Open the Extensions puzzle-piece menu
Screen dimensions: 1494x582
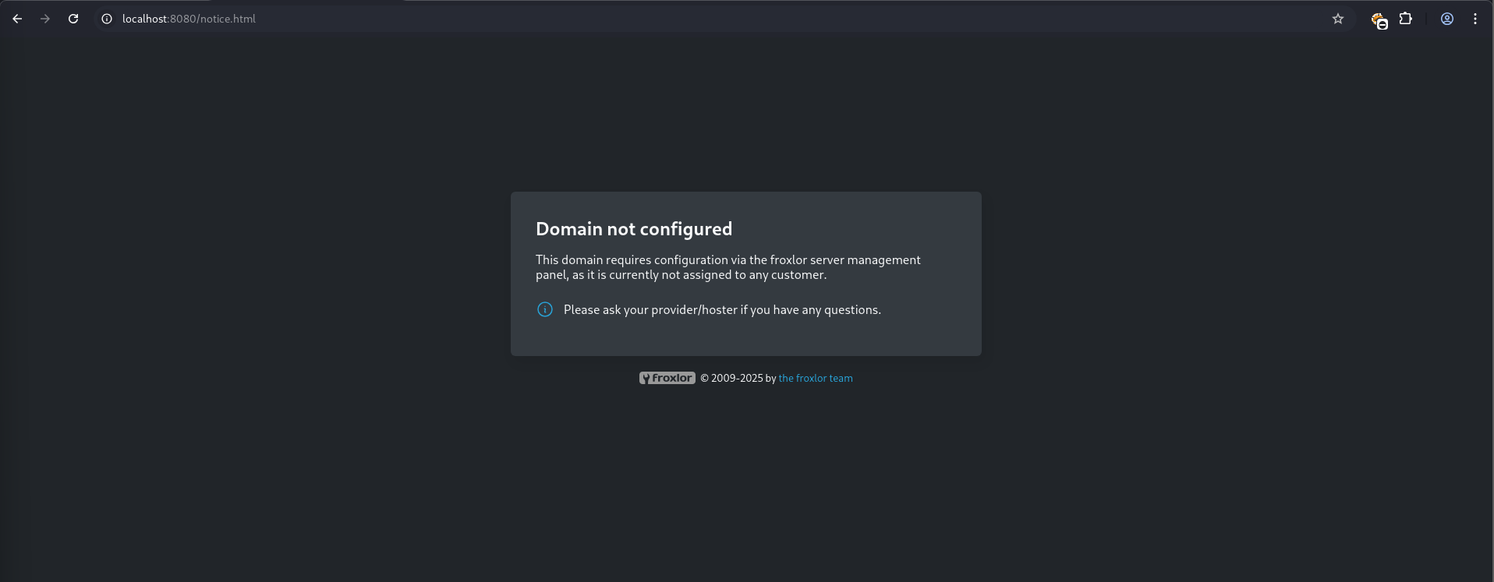coord(1406,19)
